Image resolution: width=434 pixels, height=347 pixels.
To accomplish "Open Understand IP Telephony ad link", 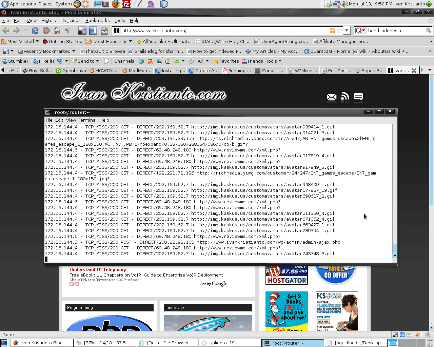I will (x=98, y=270).
